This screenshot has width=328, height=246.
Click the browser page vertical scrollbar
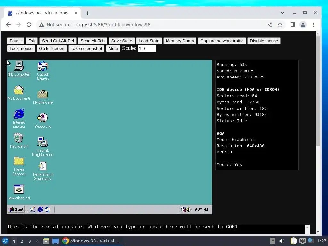[318, 91]
